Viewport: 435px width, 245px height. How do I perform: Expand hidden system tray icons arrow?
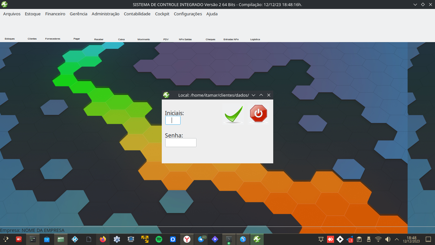(397, 239)
